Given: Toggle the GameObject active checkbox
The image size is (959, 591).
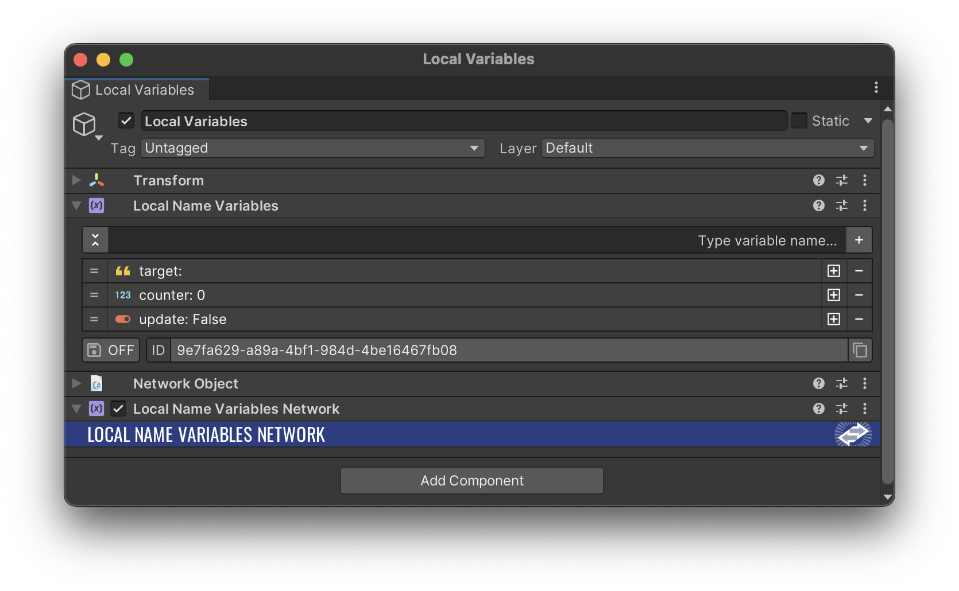Looking at the screenshot, I should click(x=126, y=120).
